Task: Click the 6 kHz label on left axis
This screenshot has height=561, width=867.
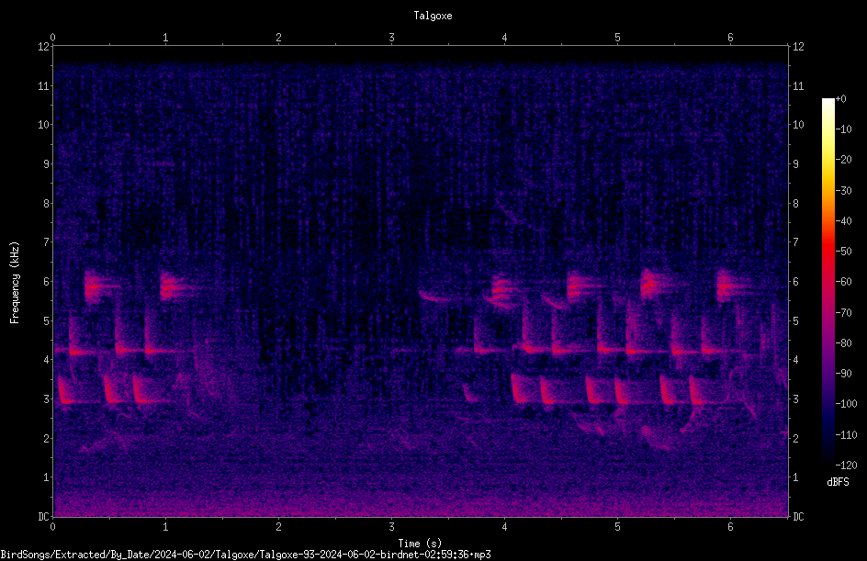Action: click(47, 281)
